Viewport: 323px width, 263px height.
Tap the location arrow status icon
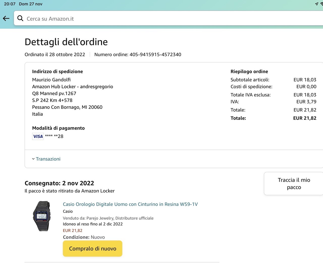tap(316, 4)
